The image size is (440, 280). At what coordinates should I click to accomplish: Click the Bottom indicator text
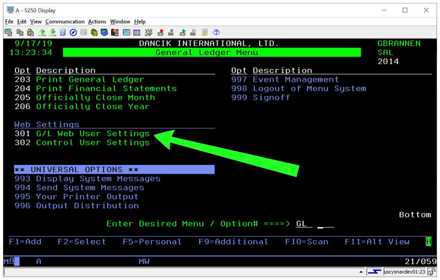[x=415, y=215]
